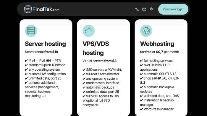Click the email envelope icon
This screenshot has width=207, height=116.
144,9
